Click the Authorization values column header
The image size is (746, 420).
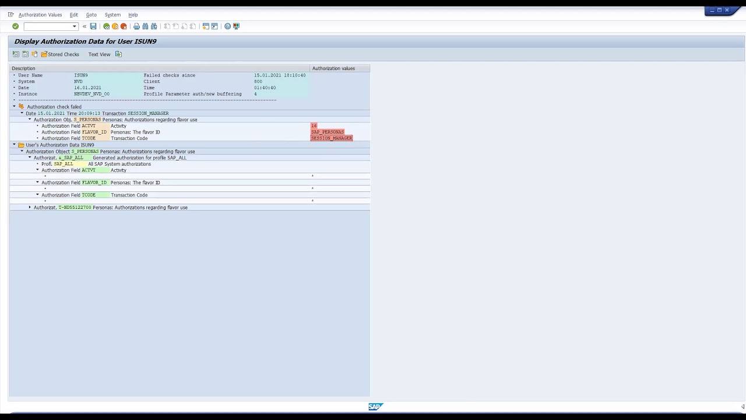340,68
